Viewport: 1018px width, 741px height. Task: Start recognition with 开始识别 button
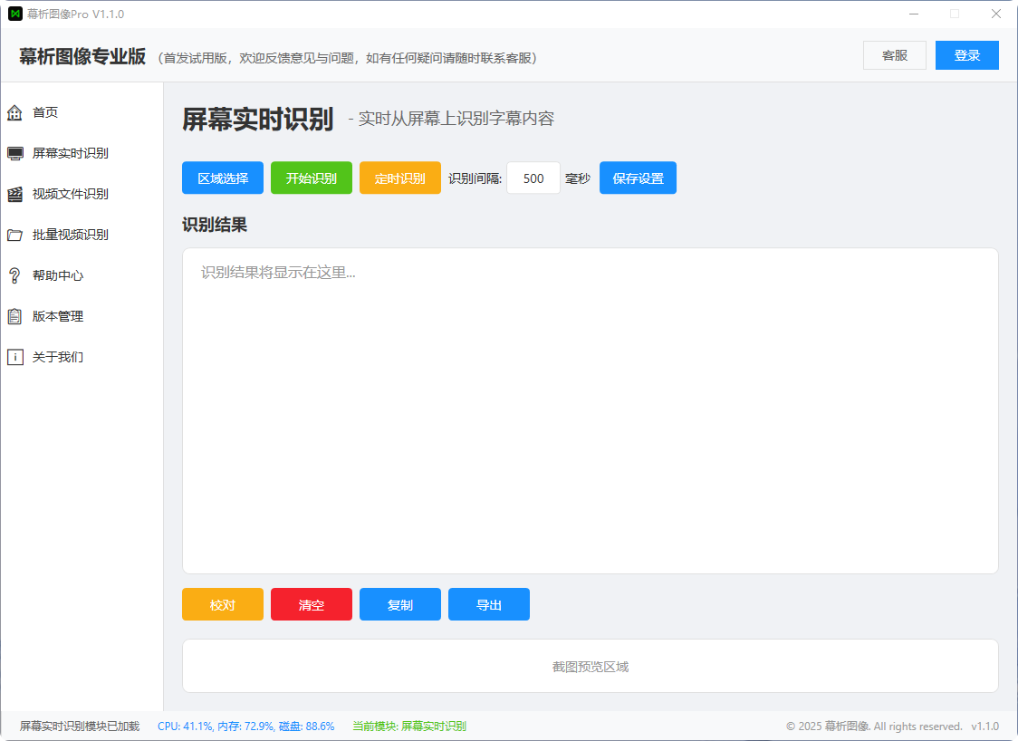coord(311,178)
